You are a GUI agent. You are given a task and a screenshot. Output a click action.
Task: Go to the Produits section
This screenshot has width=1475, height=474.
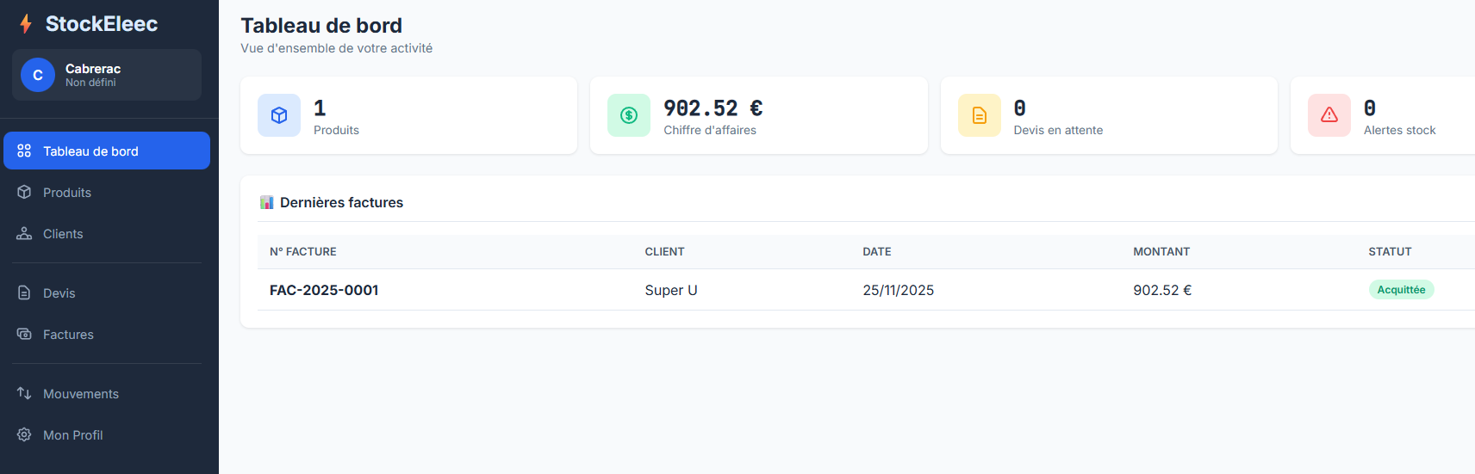(67, 193)
